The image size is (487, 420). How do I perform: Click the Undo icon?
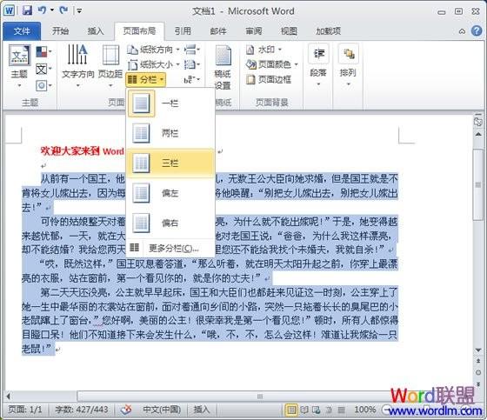[x=43, y=10]
